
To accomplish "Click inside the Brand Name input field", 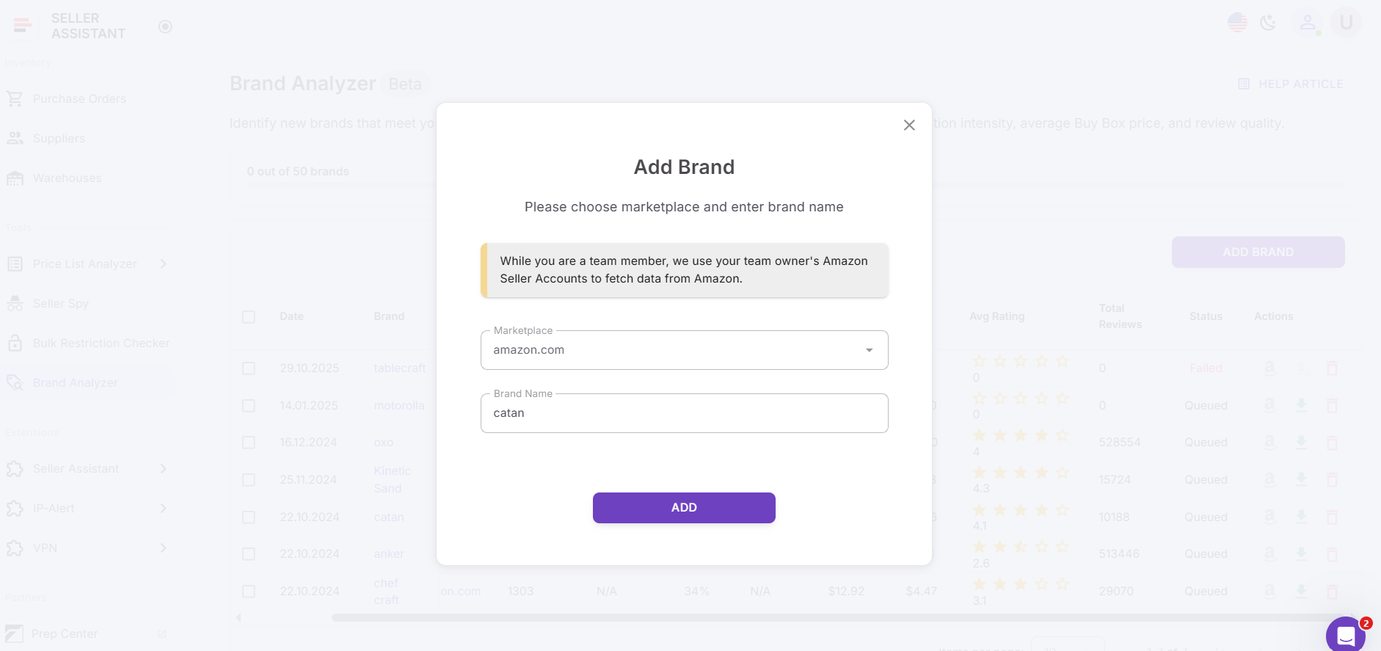I will 683,413.
